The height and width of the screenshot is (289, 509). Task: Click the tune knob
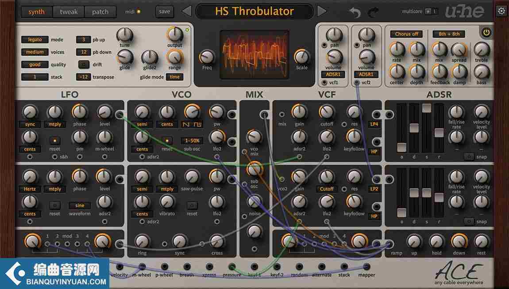tap(125, 34)
